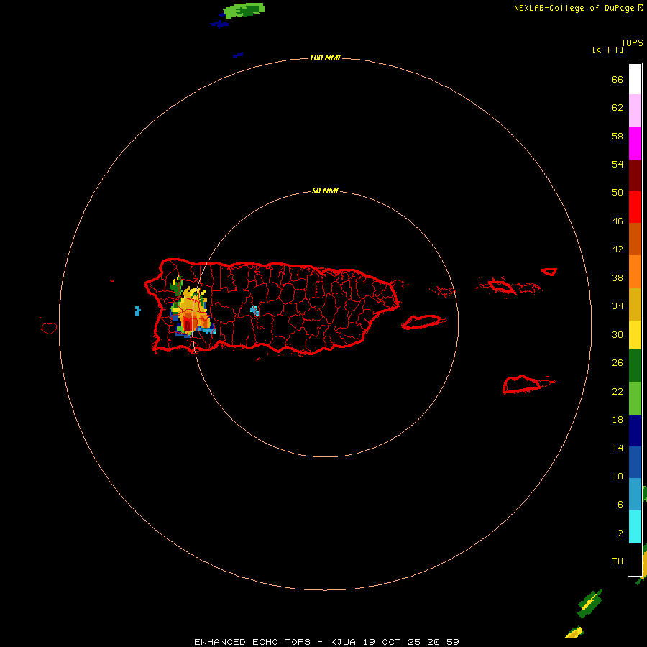Click the orange swatch between 38 and 42
This screenshot has height=647, width=647.
click(x=635, y=272)
